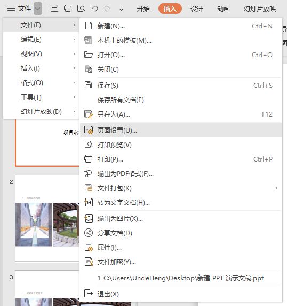Viewport: 287px width, 306px height.
Task: Choose 文件打包(K) menu entry
Action: pos(181,188)
